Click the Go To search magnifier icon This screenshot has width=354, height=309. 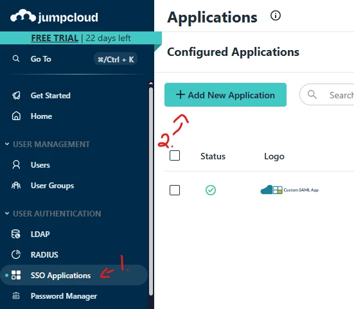[x=16, y=58]
